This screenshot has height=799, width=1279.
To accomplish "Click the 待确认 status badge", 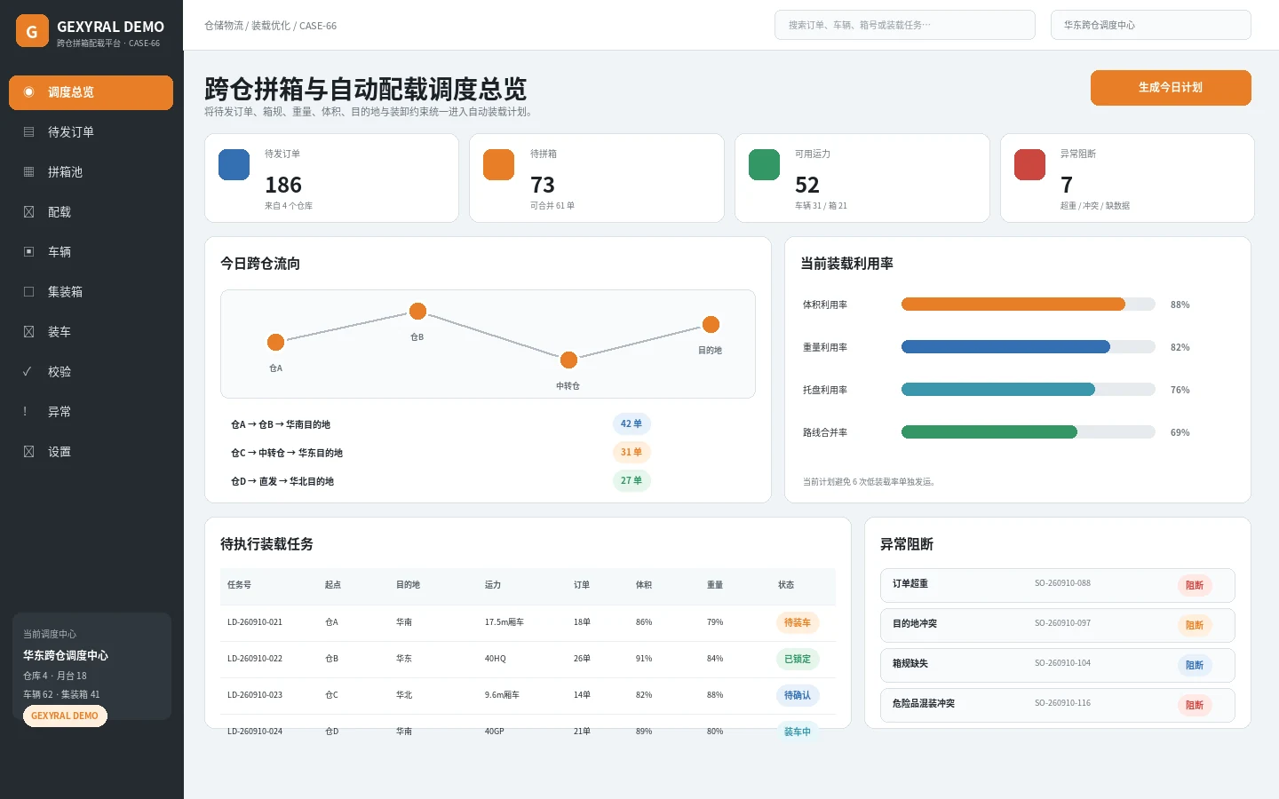I will [x=798, y=696].
